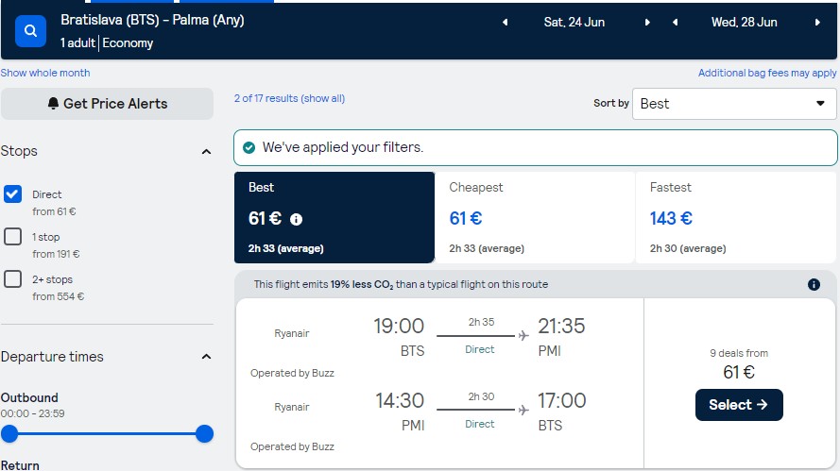The width and height of the screenshot is (840, 471).
Task: Go to previous outbound date arrow
Action: tap(505, 23)
